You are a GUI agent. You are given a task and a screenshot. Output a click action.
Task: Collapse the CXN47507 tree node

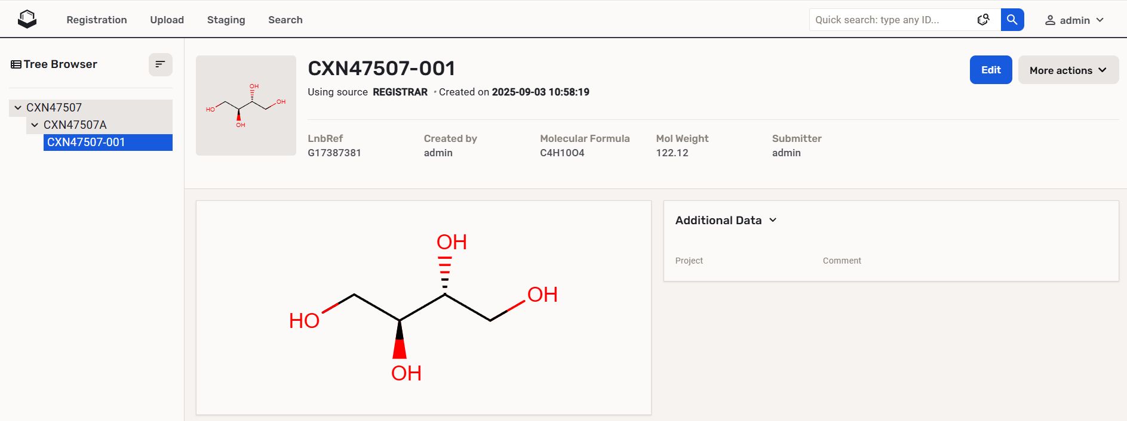tap(18, 108)
